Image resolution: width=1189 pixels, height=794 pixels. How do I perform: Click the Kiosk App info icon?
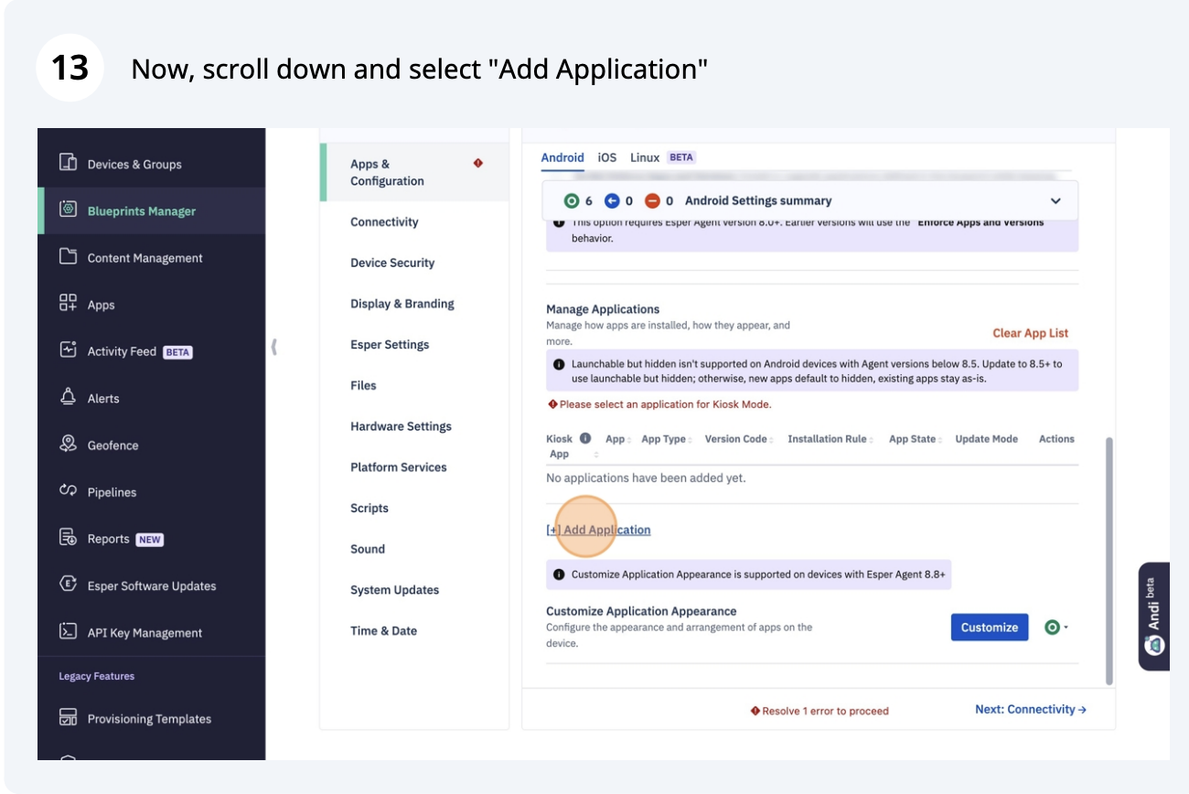click(x=585, y=438)
